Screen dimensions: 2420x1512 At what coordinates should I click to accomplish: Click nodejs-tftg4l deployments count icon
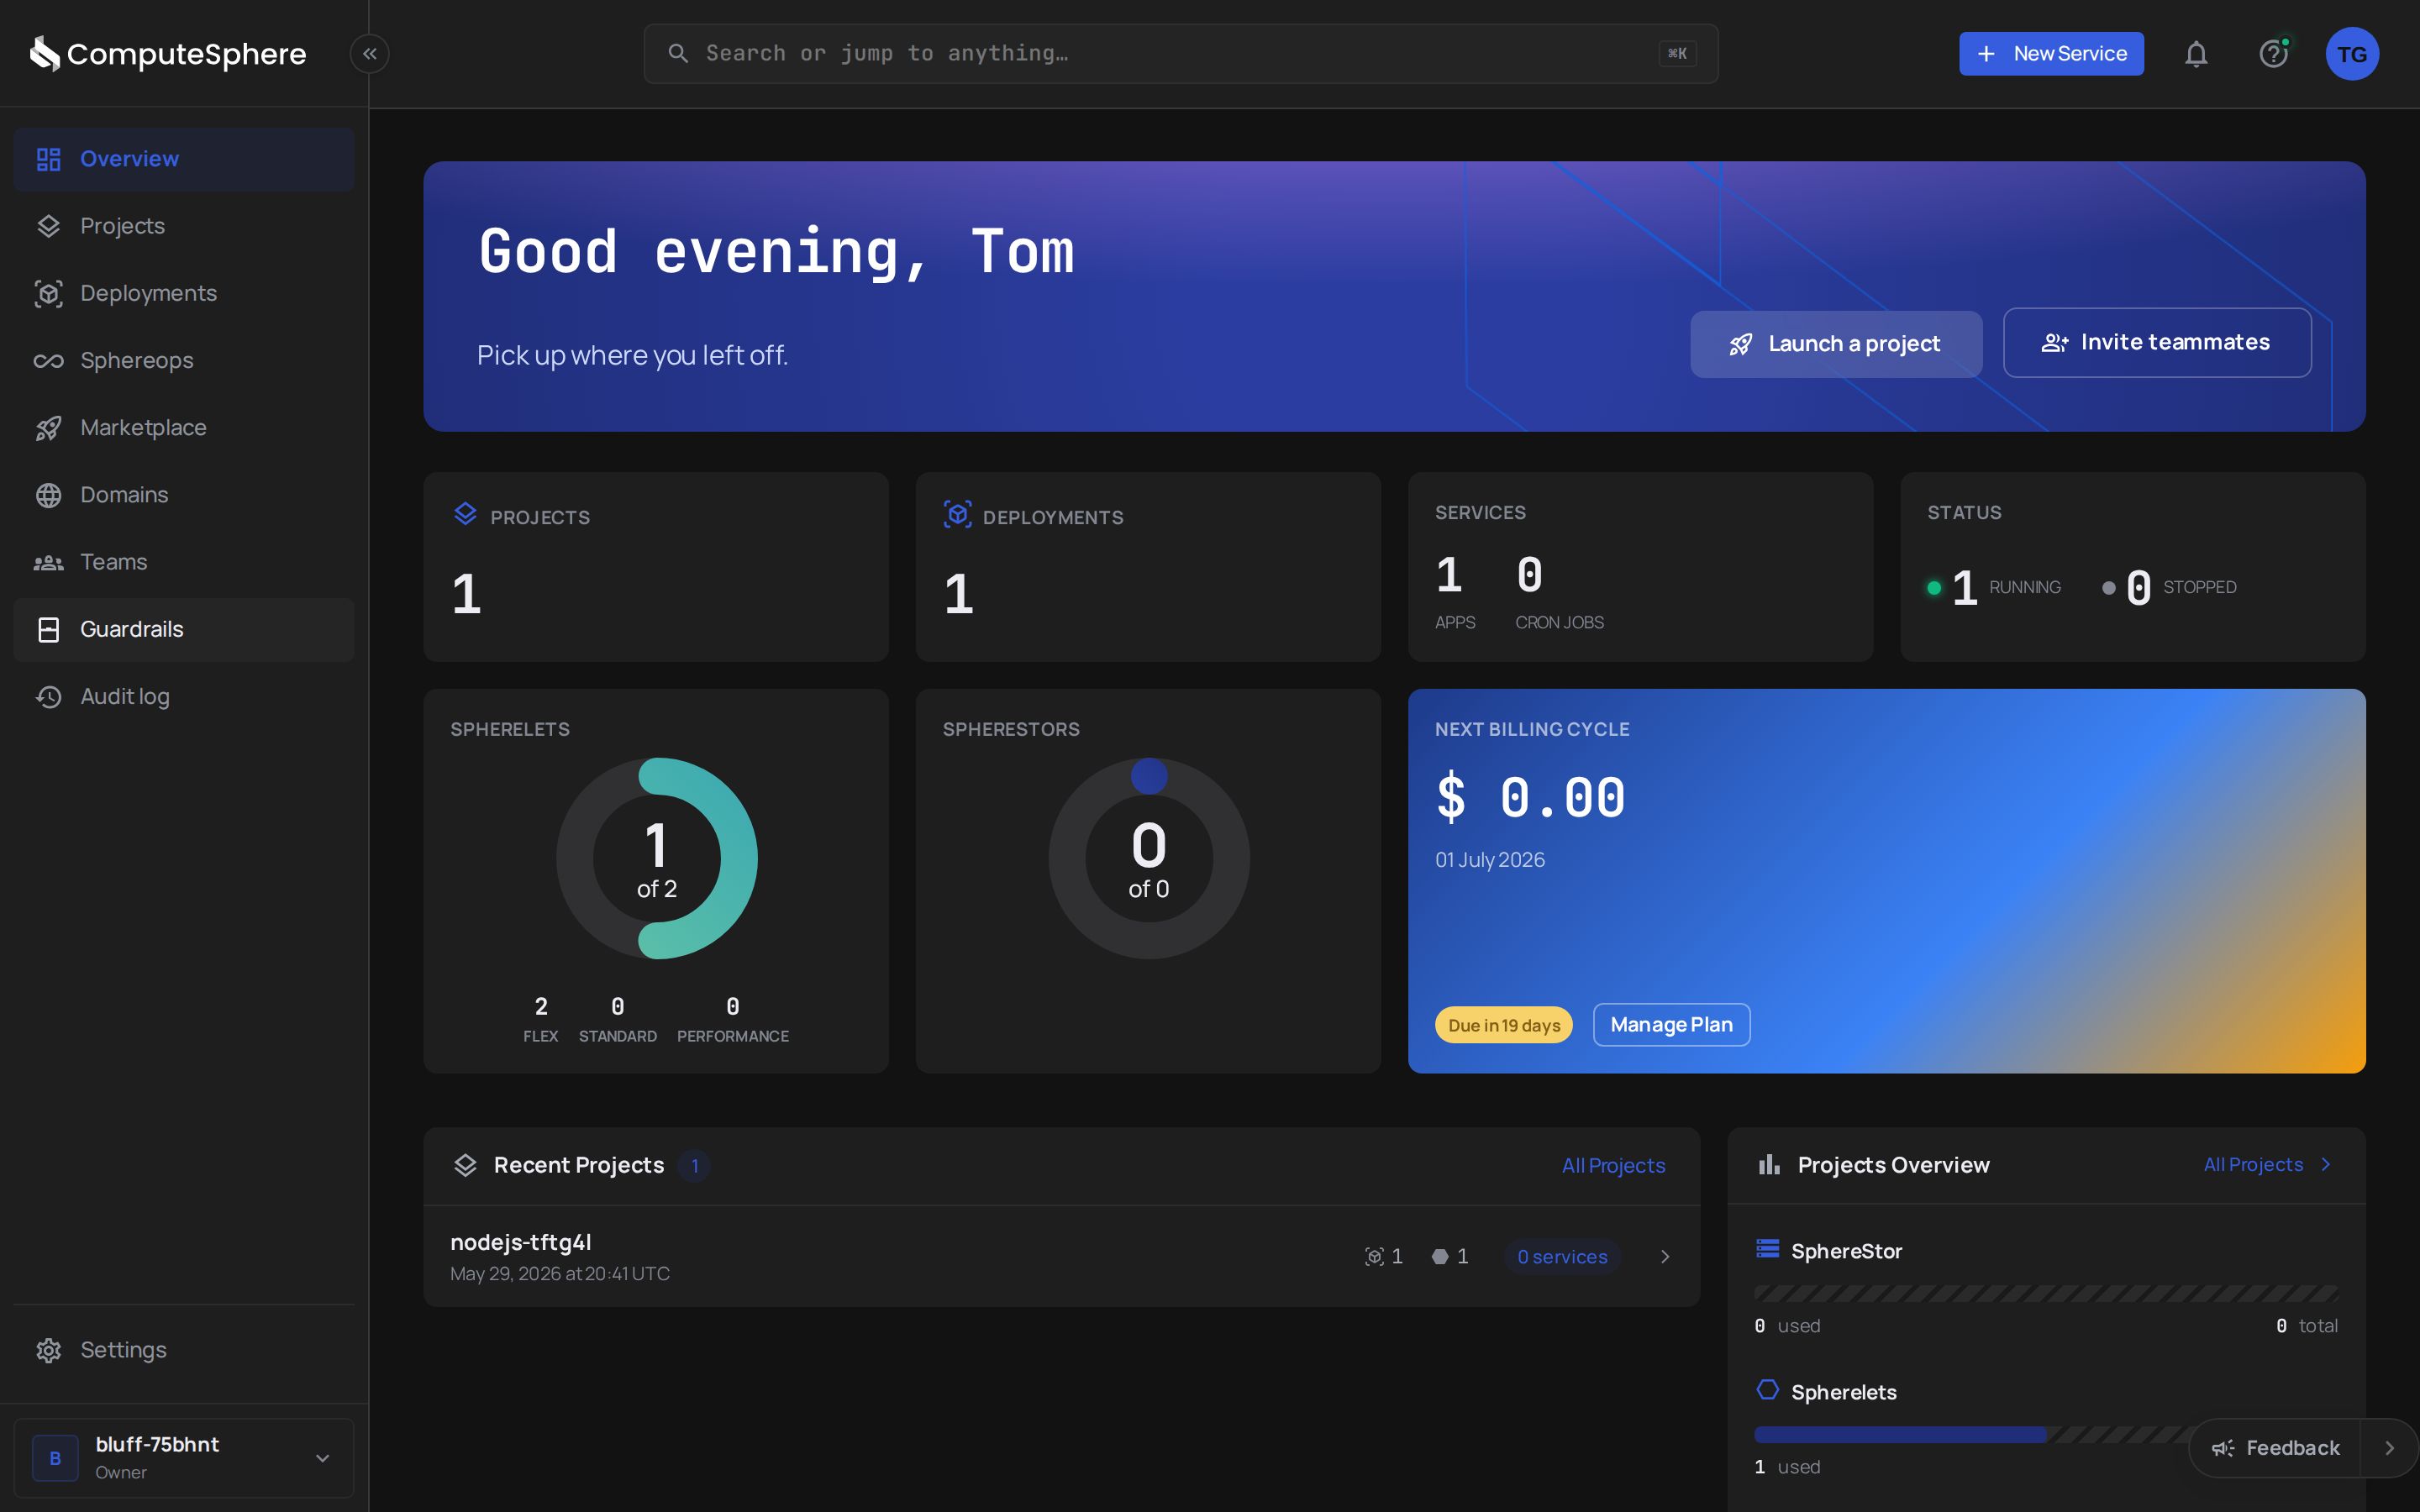point(1374,1256)
